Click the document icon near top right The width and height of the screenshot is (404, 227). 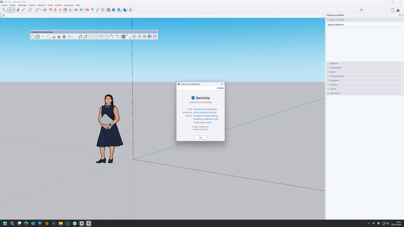pos(393,10)
